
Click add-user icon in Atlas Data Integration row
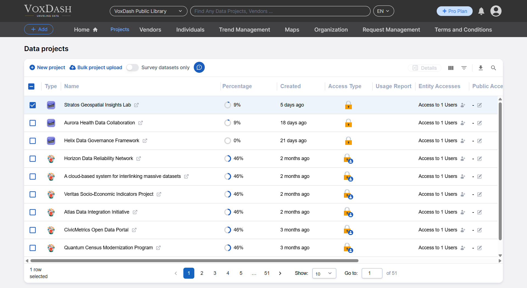point(463,212)
